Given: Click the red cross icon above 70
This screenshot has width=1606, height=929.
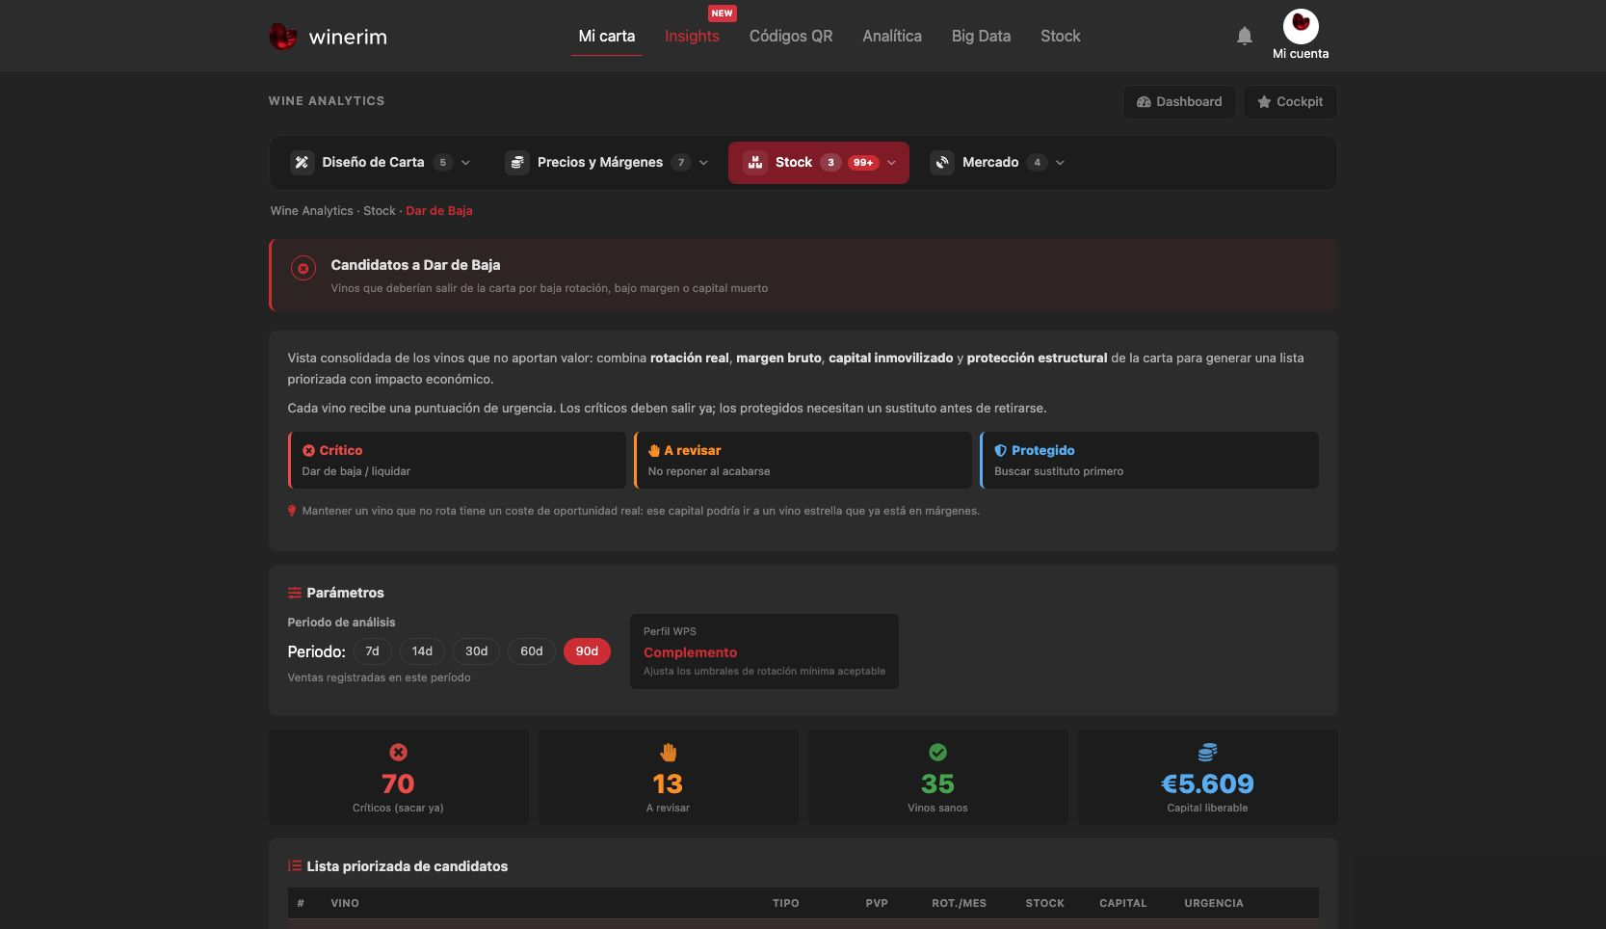Looking at the screenshot, I should (x=398, y=752).
